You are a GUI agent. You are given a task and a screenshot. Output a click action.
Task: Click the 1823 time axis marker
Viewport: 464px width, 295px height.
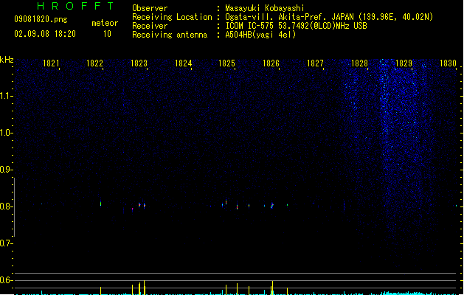tap(139, 63)
